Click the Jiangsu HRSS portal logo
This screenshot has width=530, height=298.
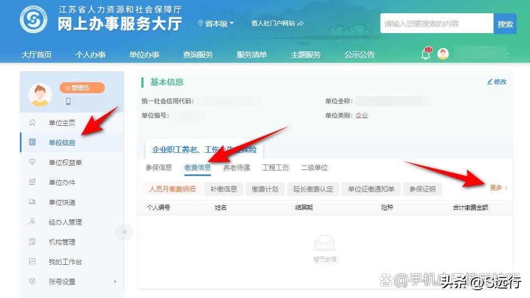(33, 20)
